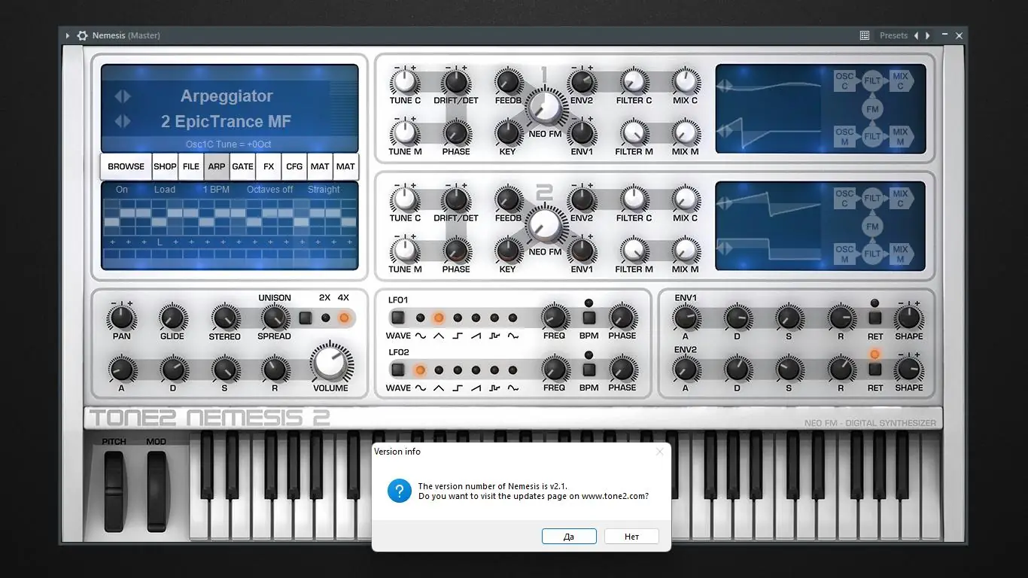Select the LFO1 triangle wave LED
Image resolution: width=1028 pixels, height=578 pixels.
439,318
